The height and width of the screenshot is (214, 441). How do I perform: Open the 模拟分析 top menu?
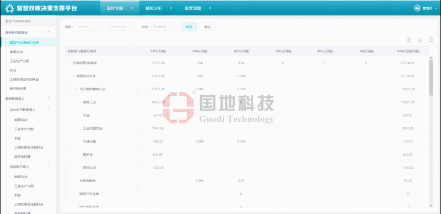click(159, 8)
